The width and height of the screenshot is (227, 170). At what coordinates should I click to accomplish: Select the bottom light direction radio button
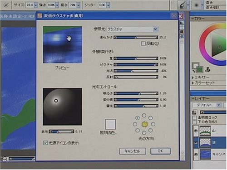coord(144,133)
